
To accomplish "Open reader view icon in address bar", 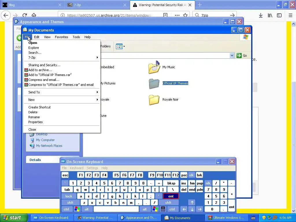I will tap(165, 15).
